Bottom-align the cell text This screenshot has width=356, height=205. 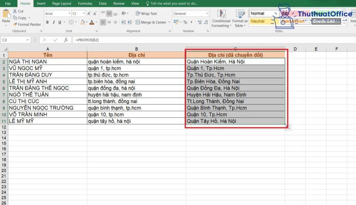click(x=115, y=14)
